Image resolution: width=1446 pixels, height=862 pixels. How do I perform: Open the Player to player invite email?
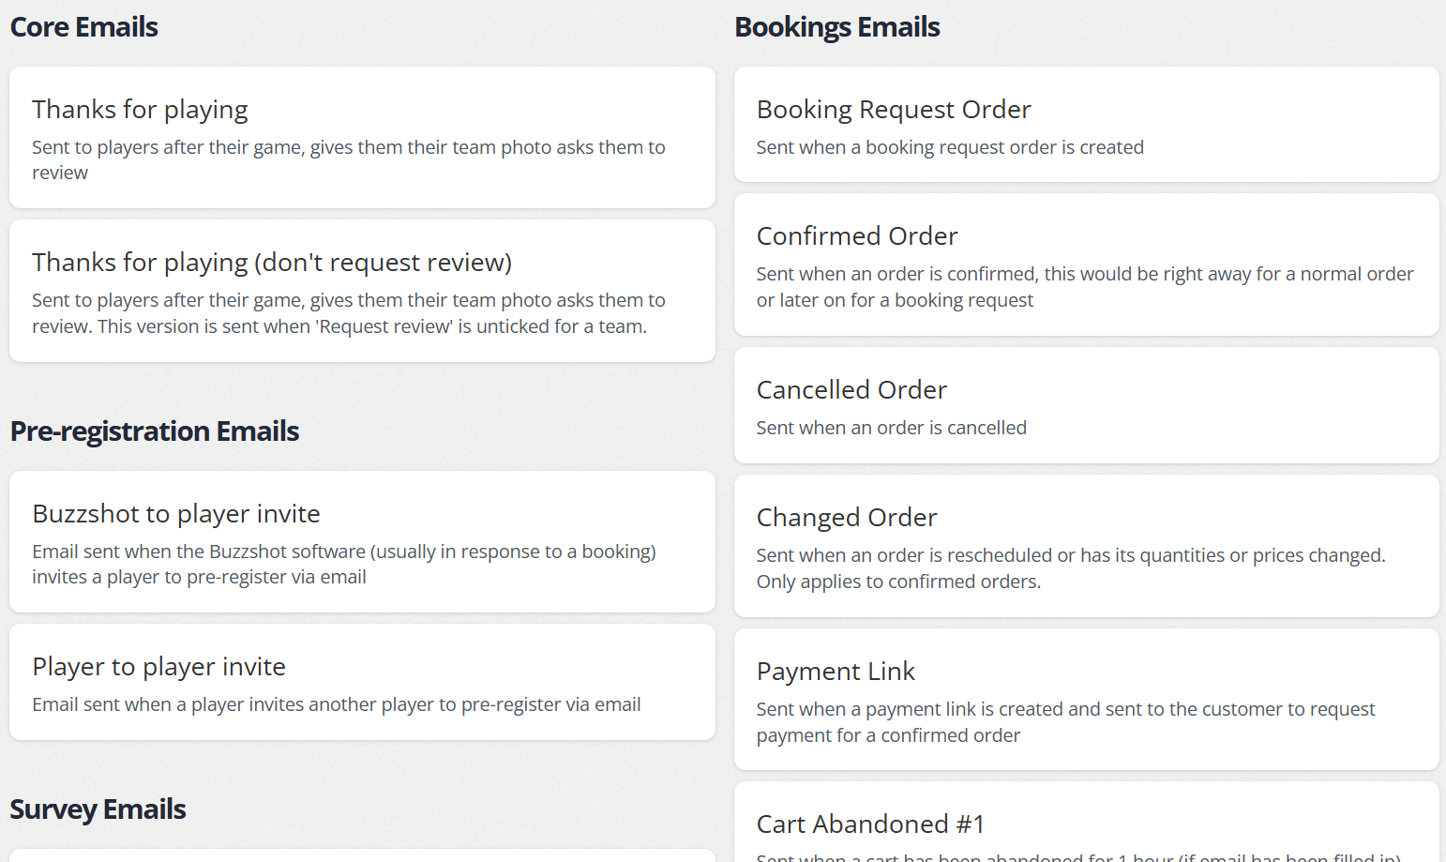[362, 682]
